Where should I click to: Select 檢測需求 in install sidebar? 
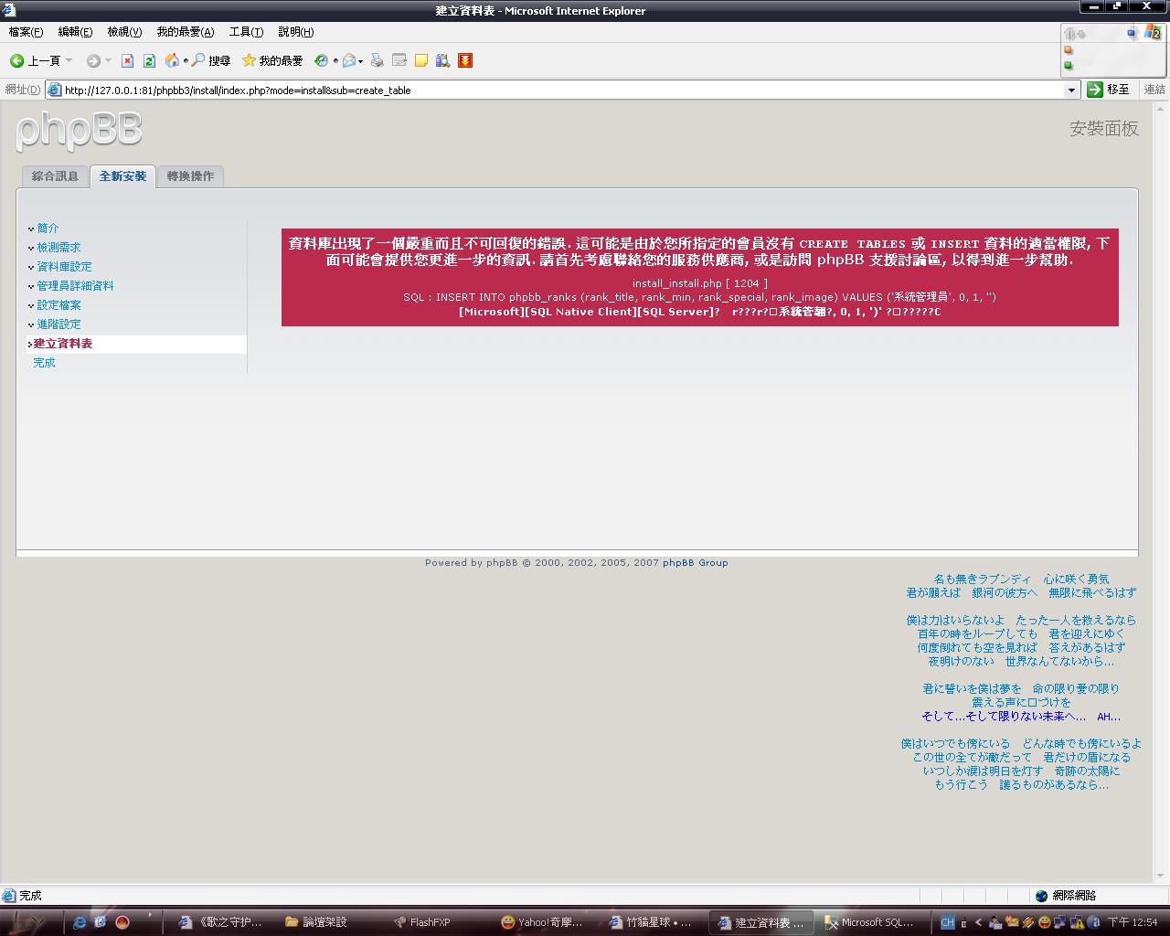[58, 248]
